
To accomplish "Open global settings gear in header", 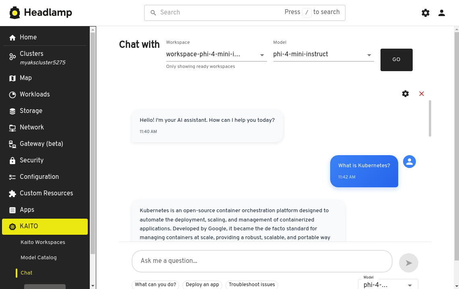I will 426,13.
